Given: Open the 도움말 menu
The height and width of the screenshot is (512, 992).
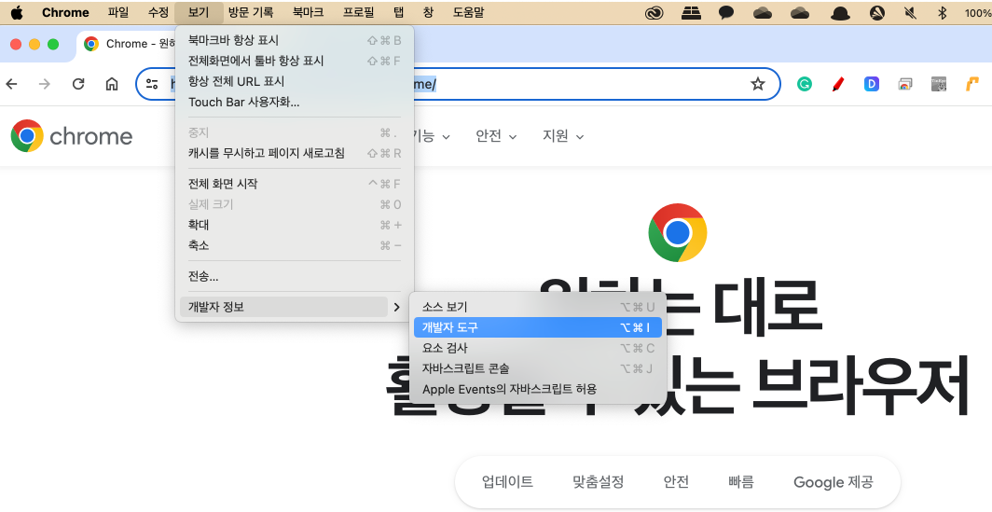Looking at the screenshot, I should tap(469, 12).
